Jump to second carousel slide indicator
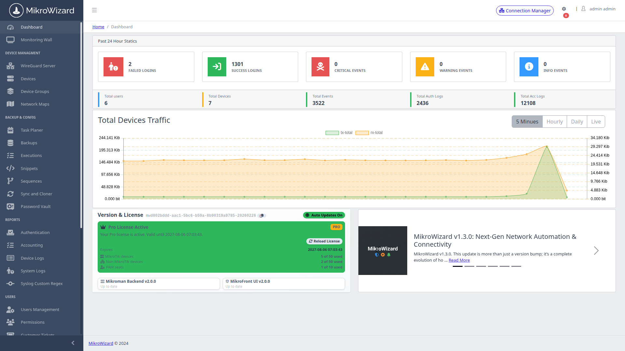This screenshot has width=625, height=351. point(469,266)
